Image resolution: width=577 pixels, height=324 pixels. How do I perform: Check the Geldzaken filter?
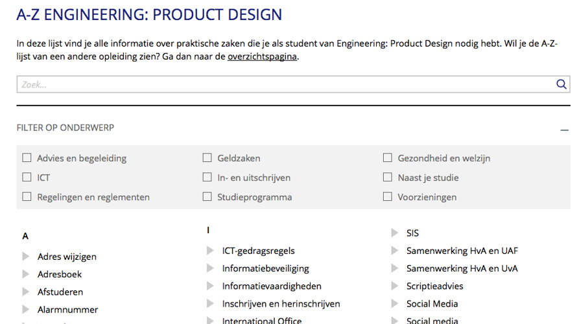207,158
